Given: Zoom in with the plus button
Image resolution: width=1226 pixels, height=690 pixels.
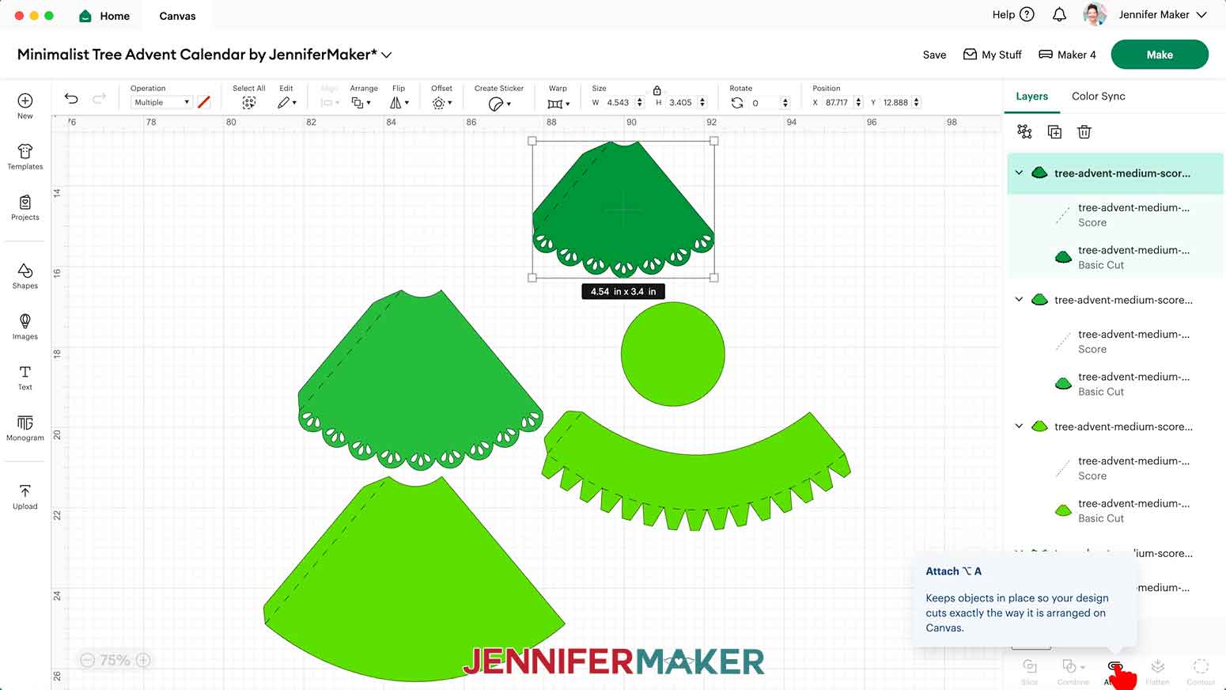Looking at the screenshot, I should click(143, 660).
